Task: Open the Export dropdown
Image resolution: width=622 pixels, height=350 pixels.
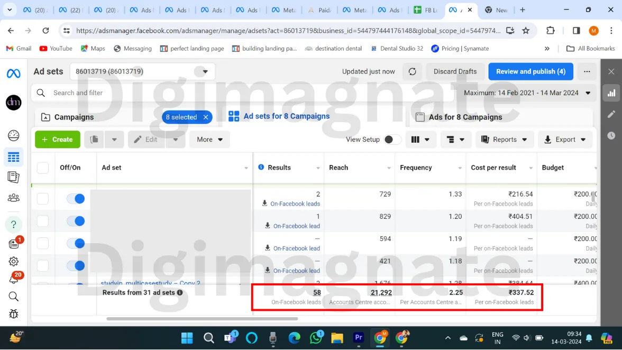Action: pyautogui.click(x=565, y=140)
